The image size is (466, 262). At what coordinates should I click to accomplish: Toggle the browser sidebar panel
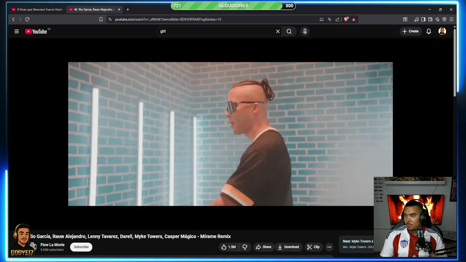pyautogui.click(x=423, y=19)
